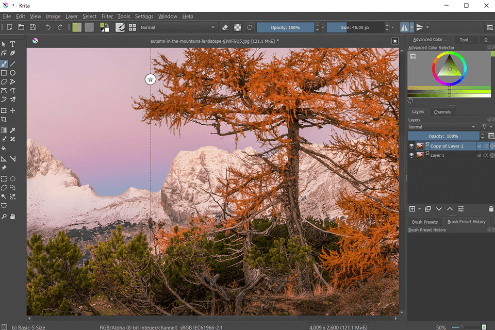Redo the last action

pyautogui.click(x=60, y=27)
